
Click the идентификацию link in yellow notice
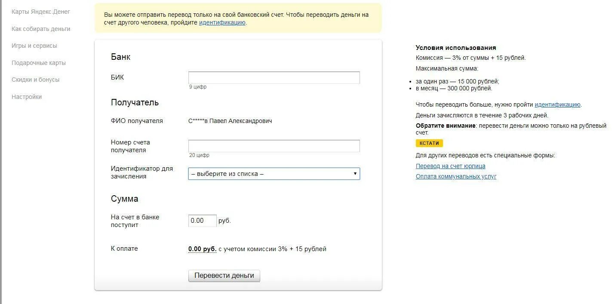click(222, 22)
